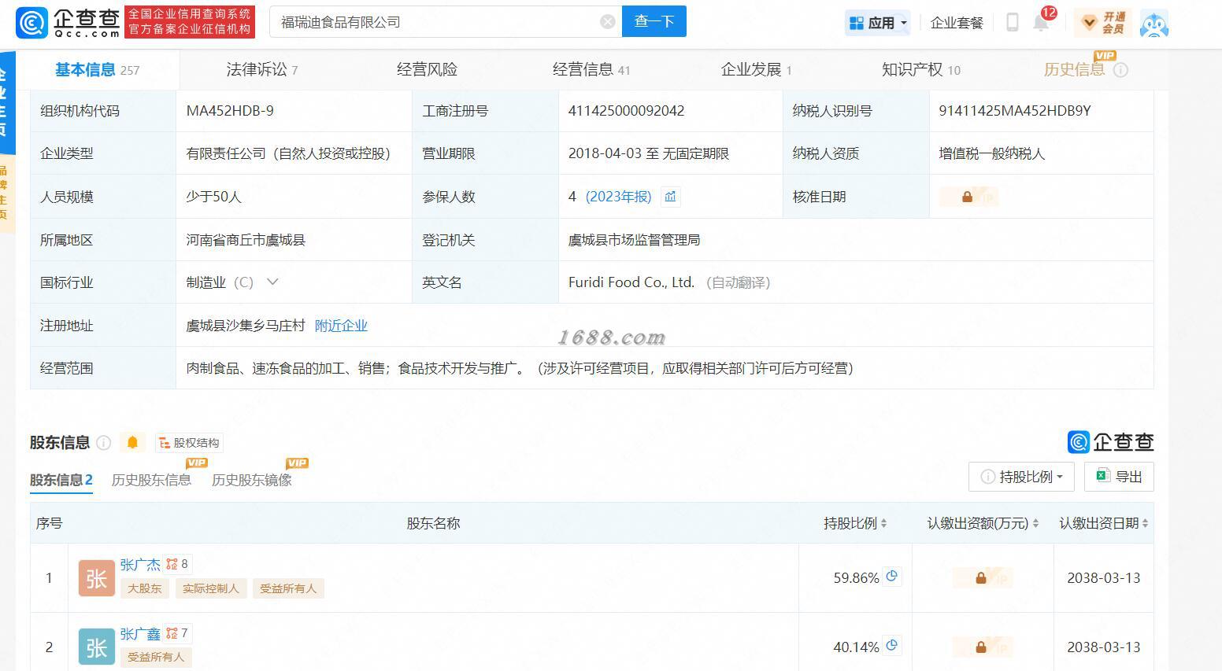Screen dimensions: 1222x671
Task: Click 受益所有人 tag under 张广鑫
Action: point(156,657)
